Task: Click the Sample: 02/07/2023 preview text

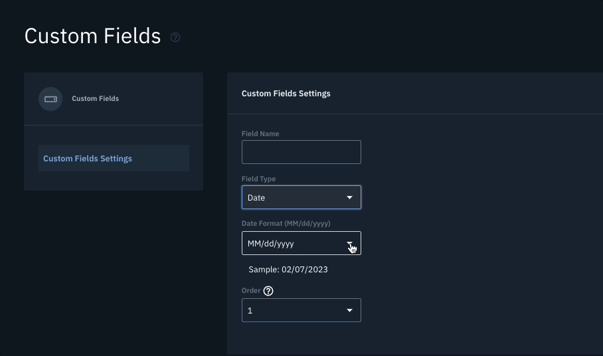Action: pos(288,270)
